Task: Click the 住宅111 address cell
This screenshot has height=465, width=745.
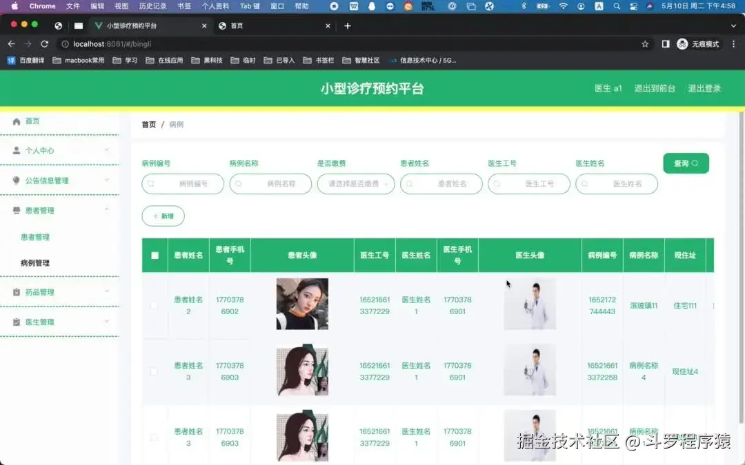Action: click(x=685, y=306)
